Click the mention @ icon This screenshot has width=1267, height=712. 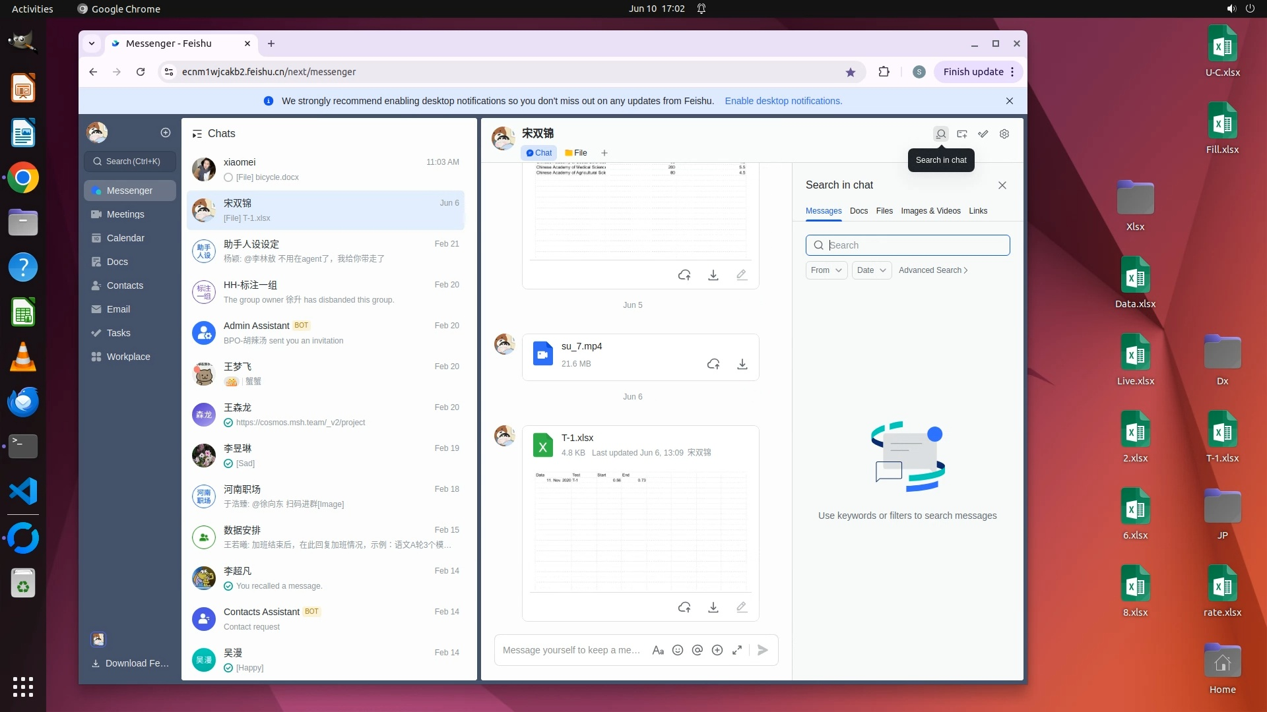[698, 650]
